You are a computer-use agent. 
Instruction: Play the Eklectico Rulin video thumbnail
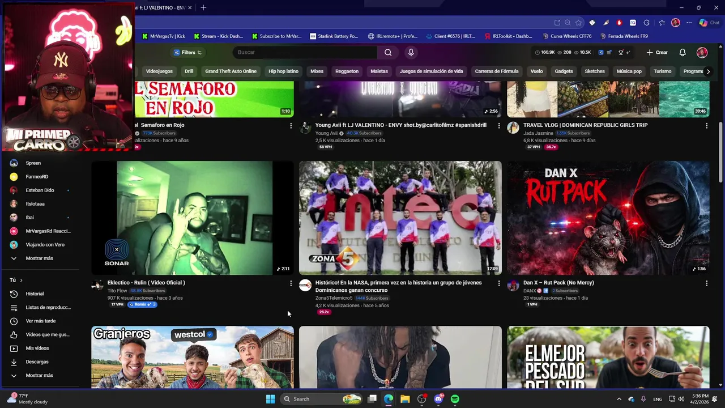[x=193, y=218]
